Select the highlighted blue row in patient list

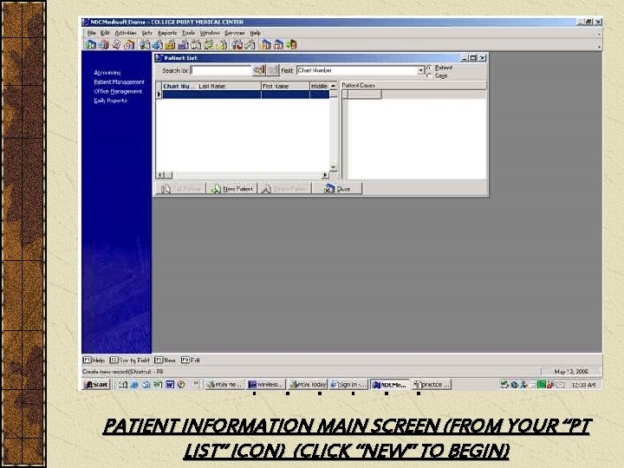tap(246, 94)
